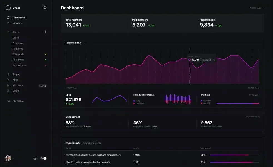Switch to the Member activity tab
Image resolution: width=273 pixels, height=167 pixels.
(x=92, y=143)
